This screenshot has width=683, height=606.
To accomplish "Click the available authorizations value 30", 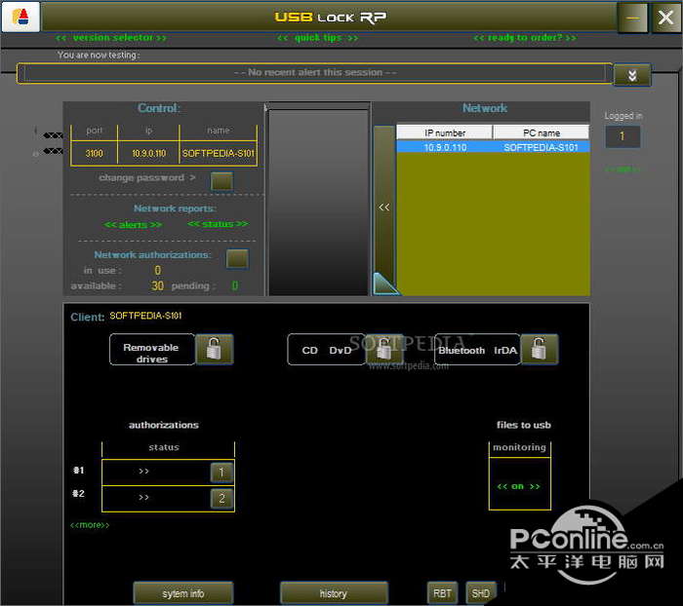I will point(158,285).
